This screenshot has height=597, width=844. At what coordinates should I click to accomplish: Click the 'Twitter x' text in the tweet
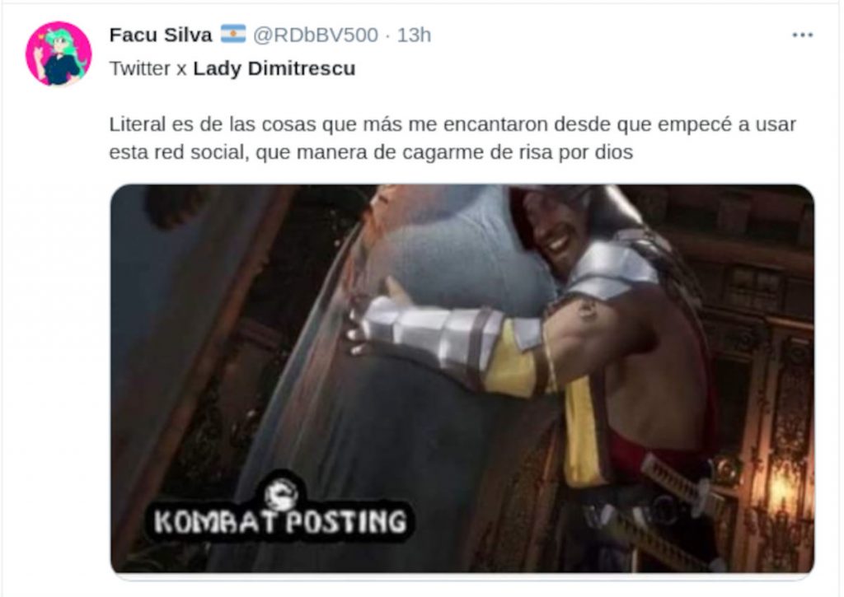pos(148,69)
